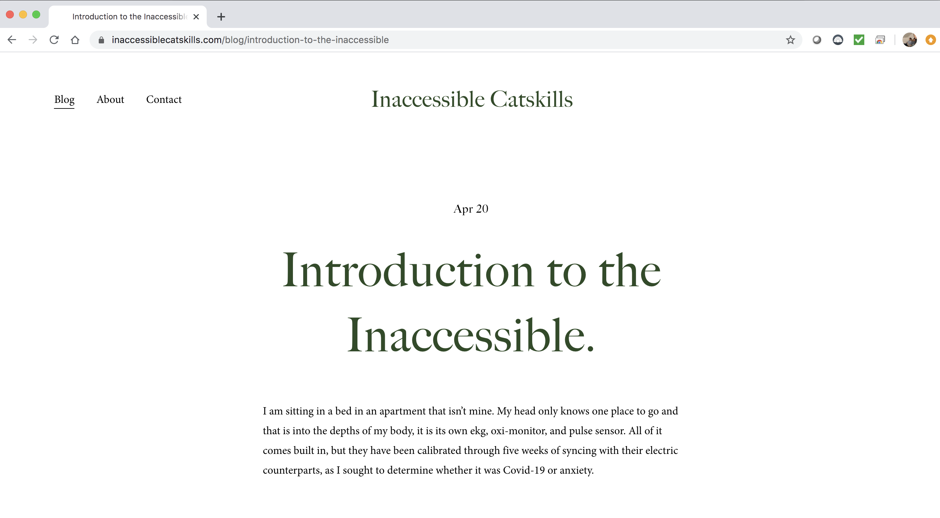Click the Inaccessible Catskills site title
Screen dimensions: 940x518
[472, 99]
